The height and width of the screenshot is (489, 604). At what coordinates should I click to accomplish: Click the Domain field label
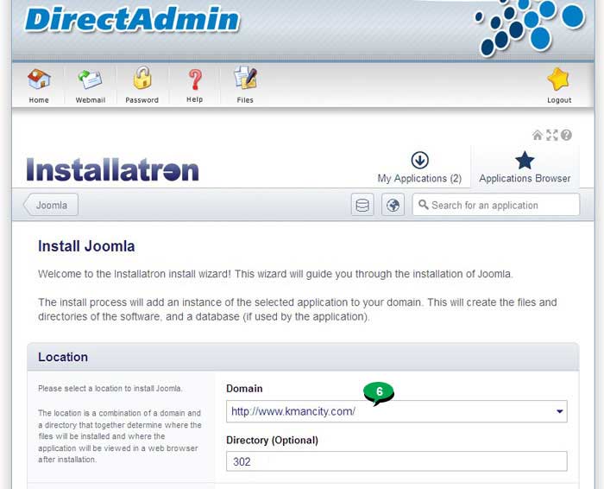(x=244, y=388)
